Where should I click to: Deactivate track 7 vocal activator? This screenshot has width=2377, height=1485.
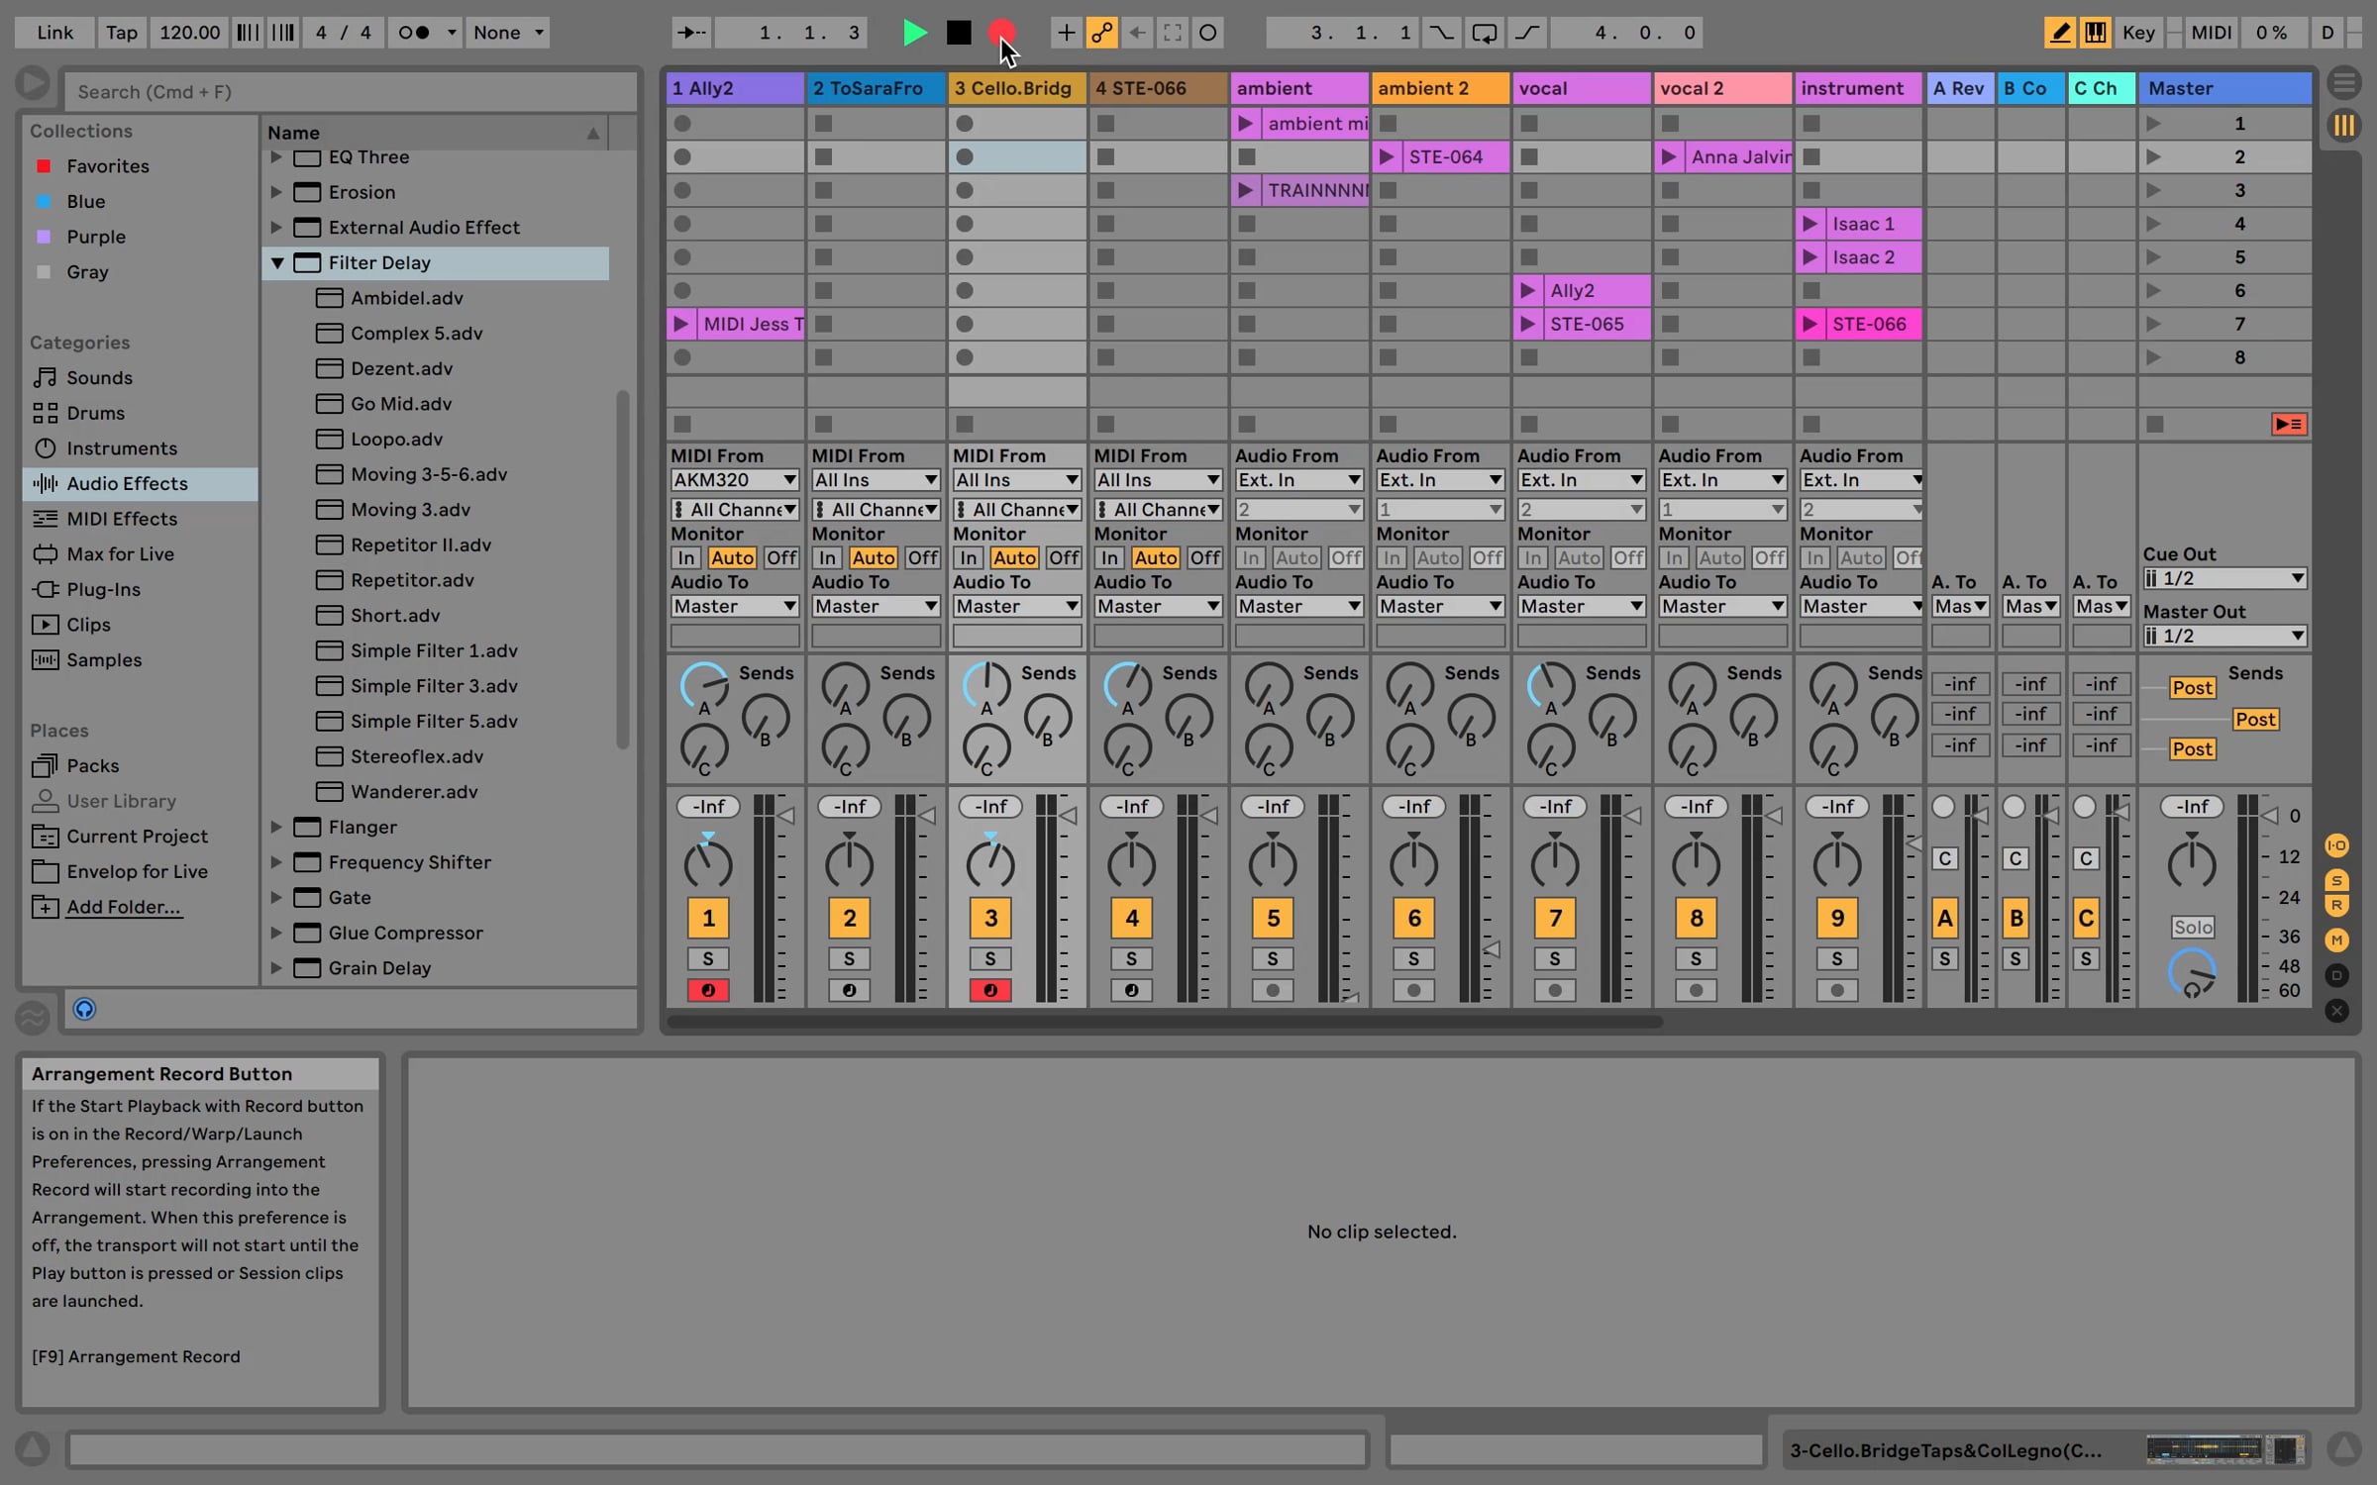[x=1554, y=918]
